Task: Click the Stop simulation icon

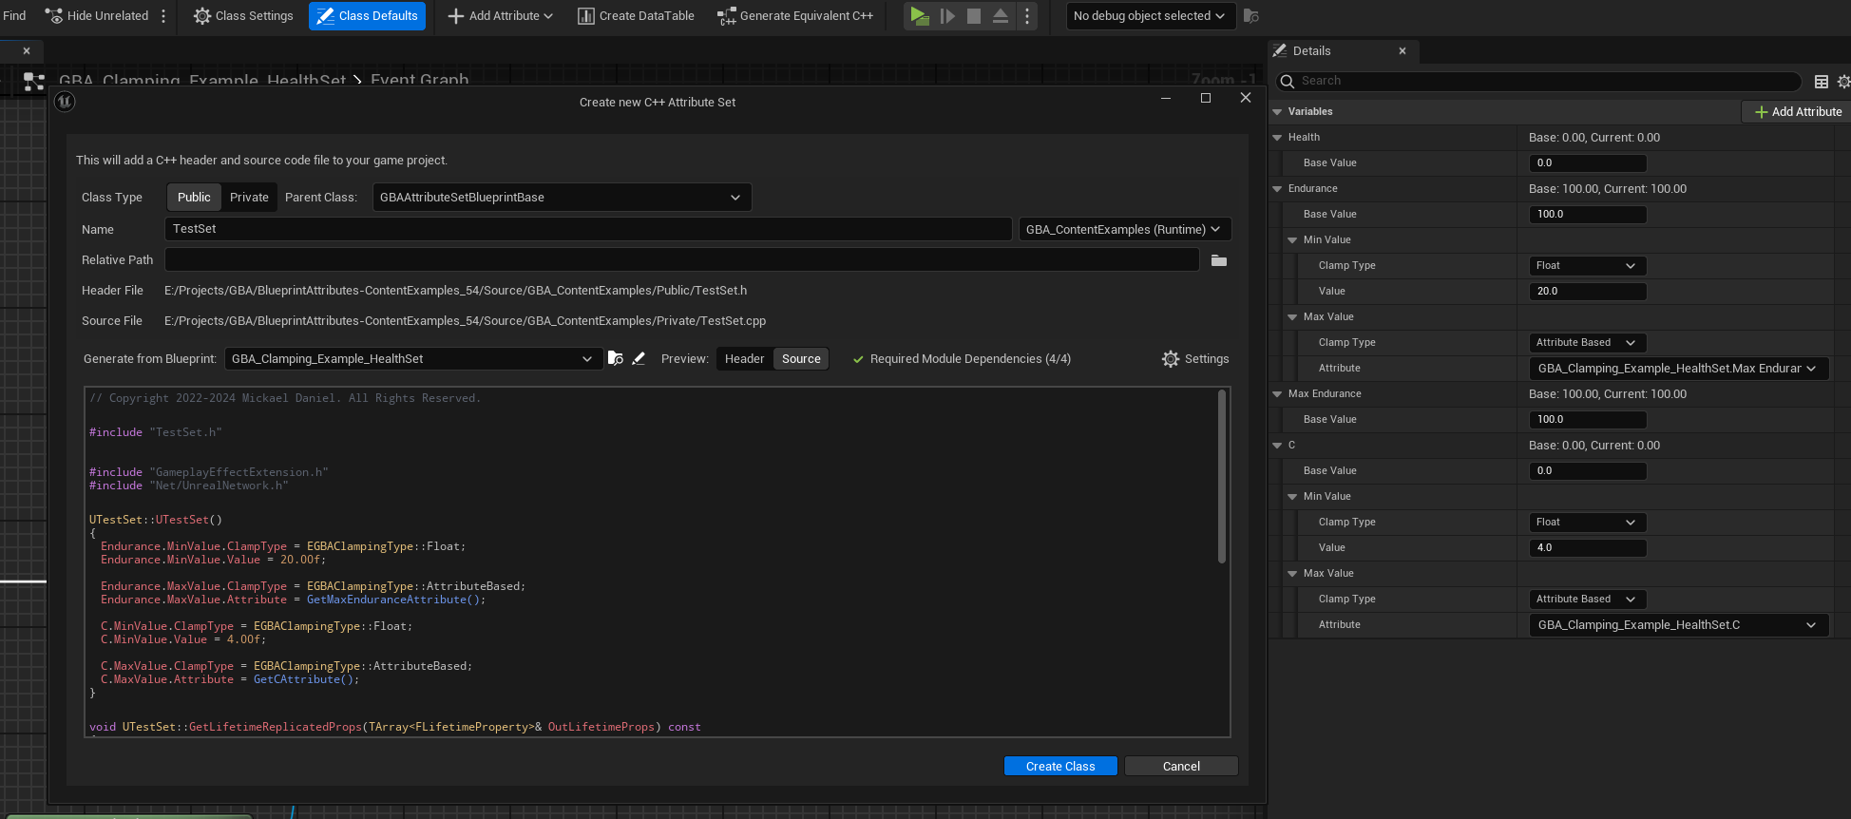Action: tap(974, 15)
